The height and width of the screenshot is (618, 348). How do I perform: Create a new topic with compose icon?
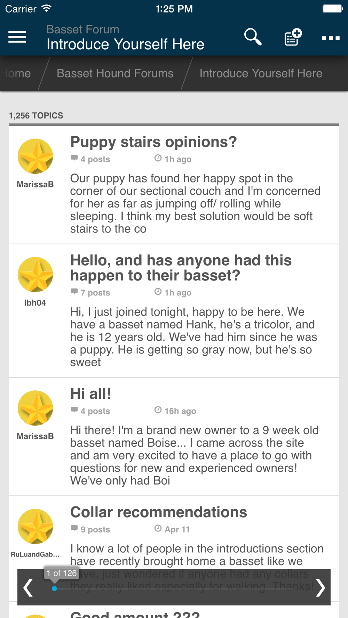click(293, 37)
